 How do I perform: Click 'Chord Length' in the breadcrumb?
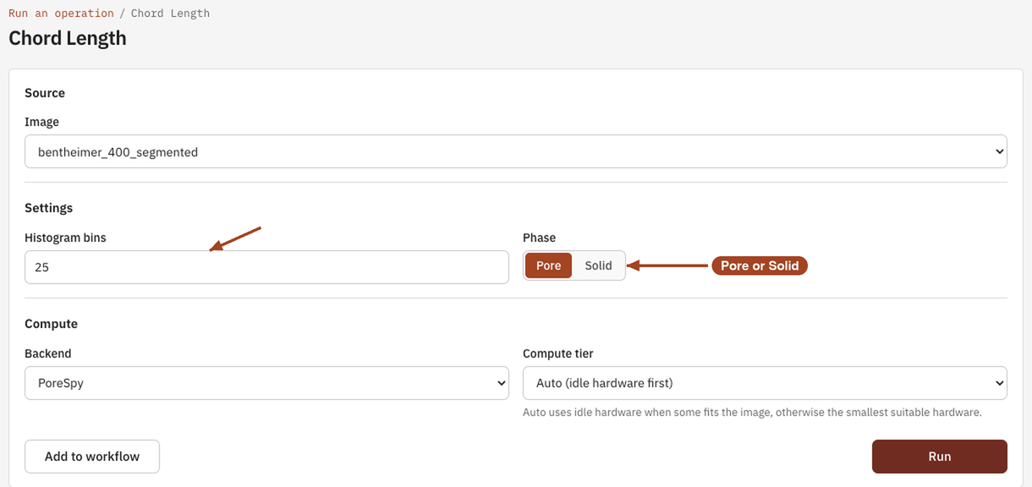click(170, 14)
